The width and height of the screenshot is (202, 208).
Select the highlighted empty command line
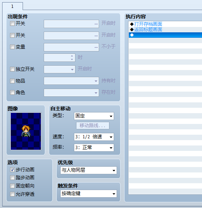coord(165,35)
